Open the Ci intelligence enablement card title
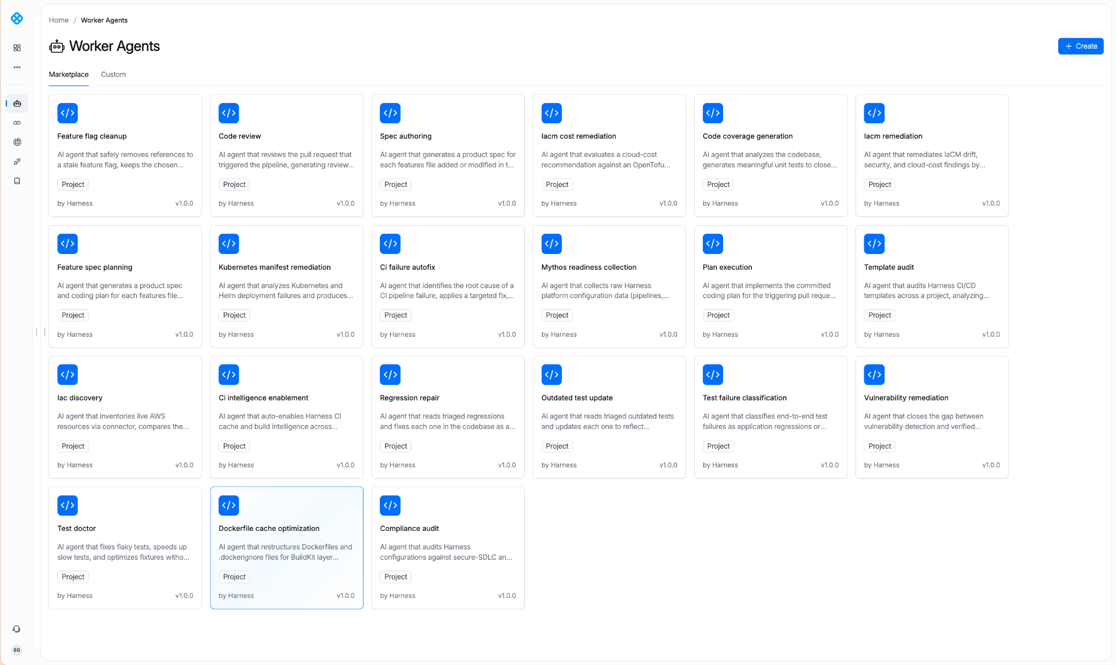 [263, 398]
